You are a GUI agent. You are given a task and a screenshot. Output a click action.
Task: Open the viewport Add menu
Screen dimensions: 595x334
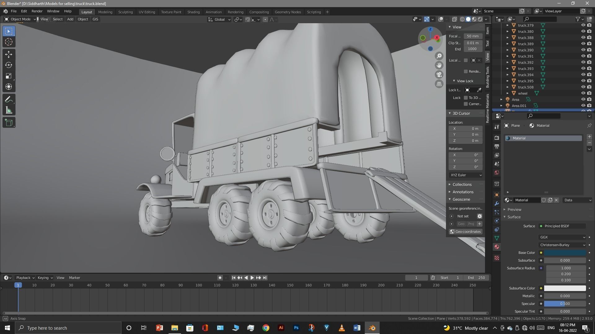click(70, 19)
